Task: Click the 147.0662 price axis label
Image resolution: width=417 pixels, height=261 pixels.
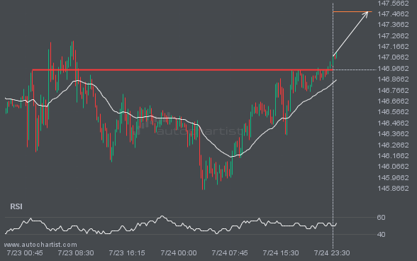Action: tap(393, 57)
